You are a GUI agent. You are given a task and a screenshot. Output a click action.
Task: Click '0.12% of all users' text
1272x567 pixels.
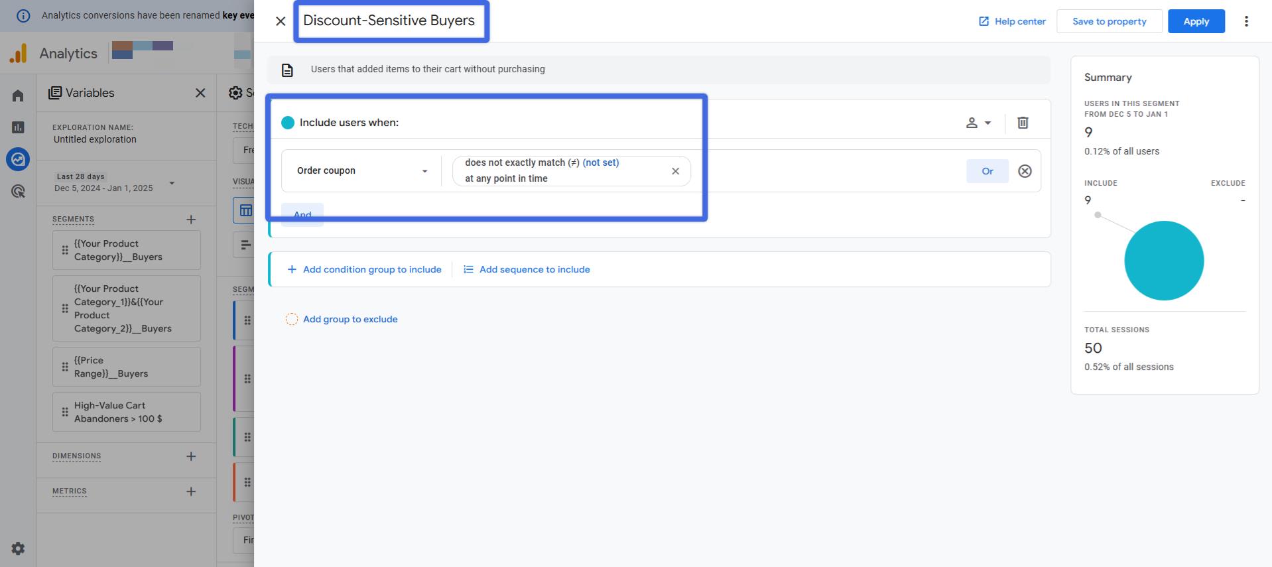(x=1121, y=151)
